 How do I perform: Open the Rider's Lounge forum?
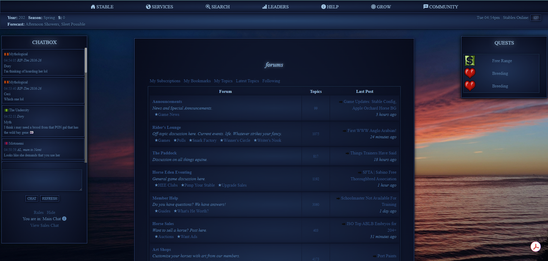tap(167, 127)
